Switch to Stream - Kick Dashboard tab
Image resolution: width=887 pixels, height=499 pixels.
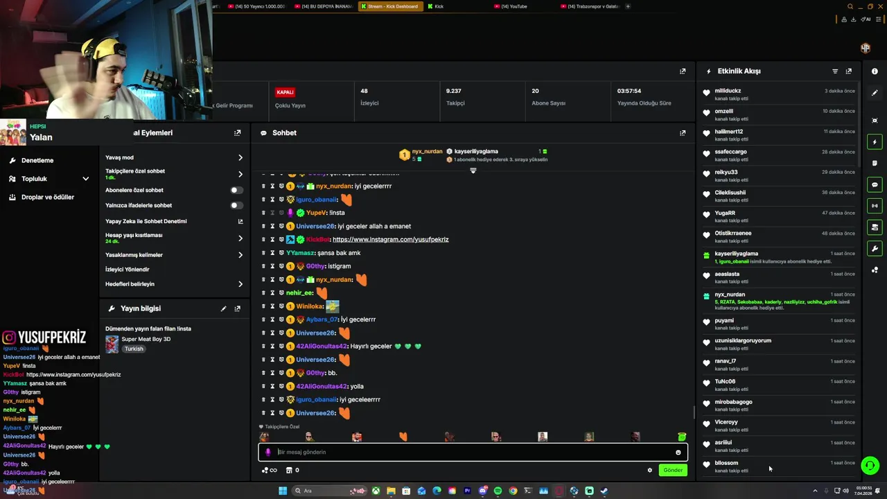point(389,6)
